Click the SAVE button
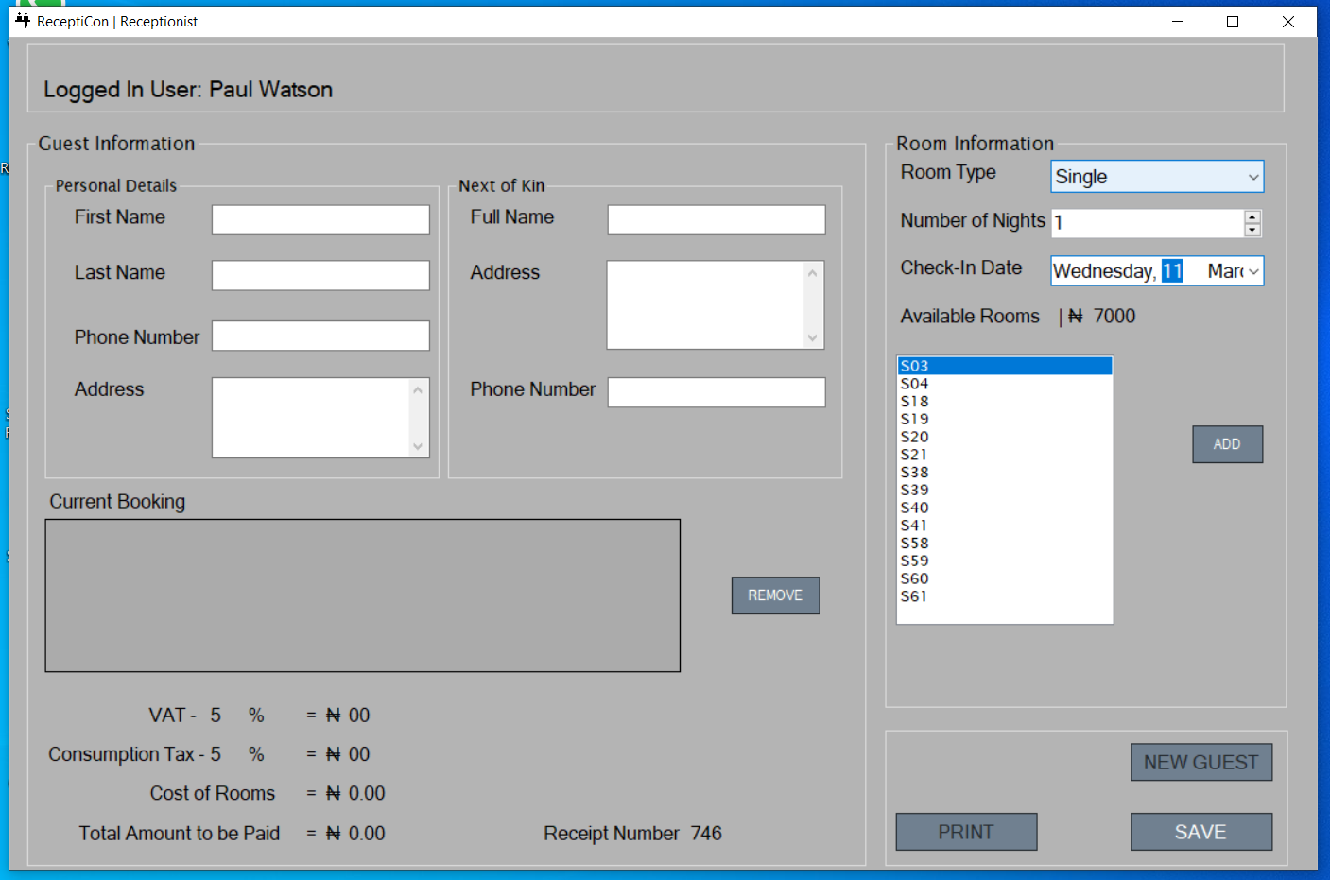Image resolution: width=1330 pixels, height=880 pixels. (x=1201, y=832)
